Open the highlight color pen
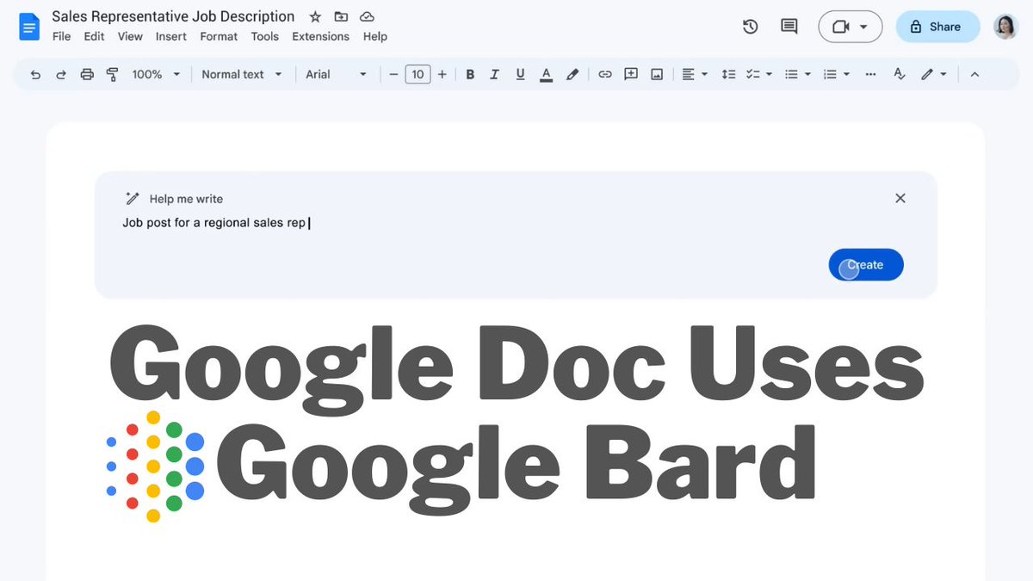1033x581 pixels. (572, 75)
